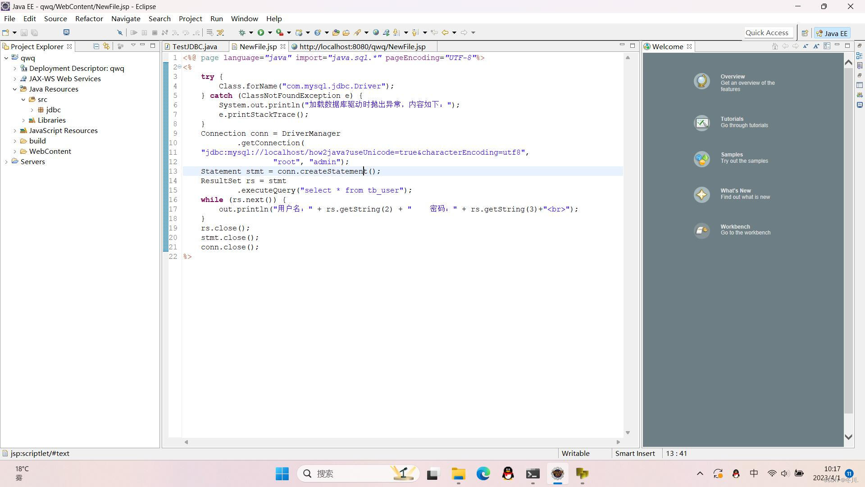The width and height of the screenshot is (865, 487).
Task: Click the Previous Annotation icon
Action: pyautogui.click(x=415, y=32)
